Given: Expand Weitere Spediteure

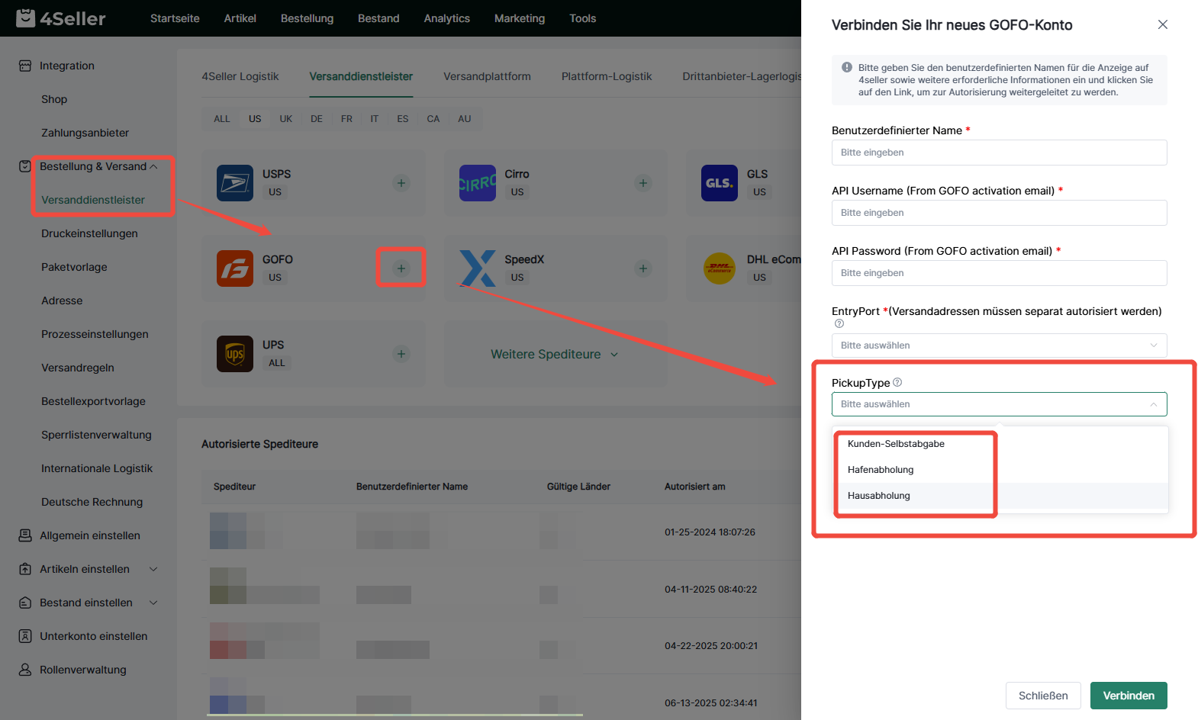Looking at the screenshot, I should tap(555, 354).
